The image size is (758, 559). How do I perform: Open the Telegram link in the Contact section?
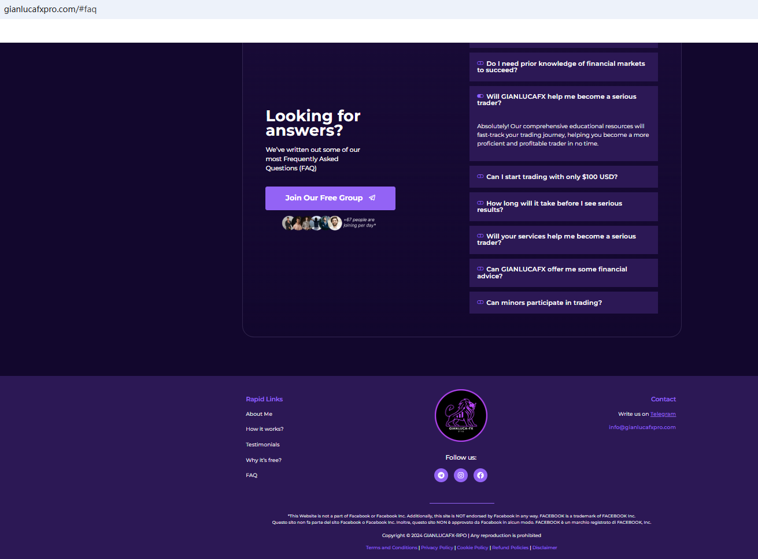click(663, 414)
